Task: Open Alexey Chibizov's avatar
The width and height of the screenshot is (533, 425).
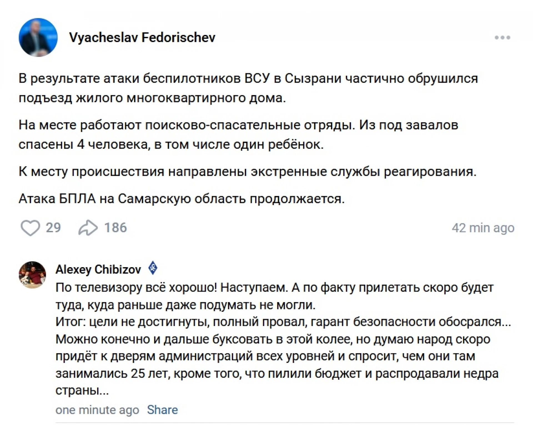Action: click(x=32, y=275)
